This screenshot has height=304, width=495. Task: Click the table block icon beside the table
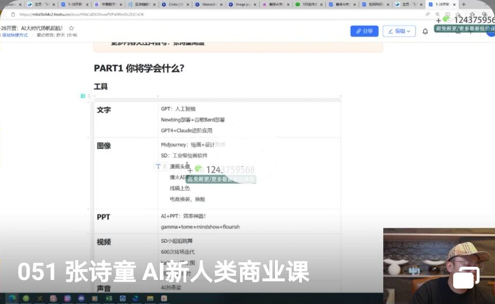pos(83,96)
